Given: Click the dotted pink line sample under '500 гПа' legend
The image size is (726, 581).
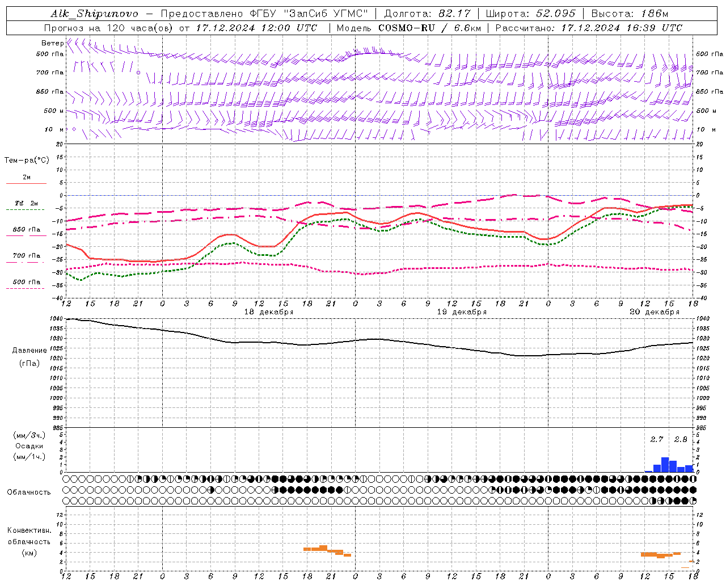Looking at the screenshot, I should click(26, 288).
